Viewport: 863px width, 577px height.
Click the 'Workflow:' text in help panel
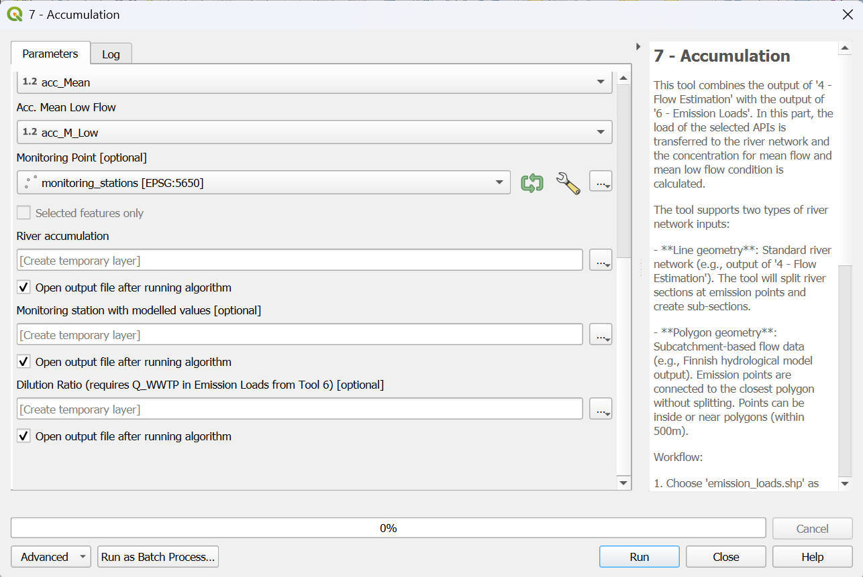pyautogui.click(x=678, y=457)
